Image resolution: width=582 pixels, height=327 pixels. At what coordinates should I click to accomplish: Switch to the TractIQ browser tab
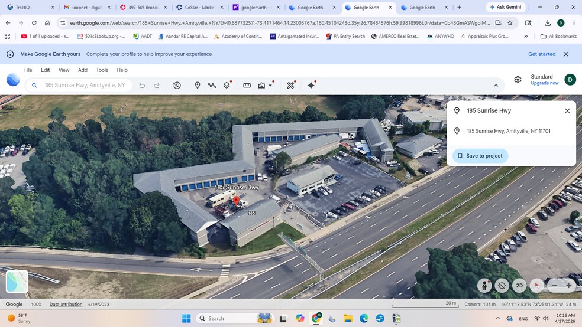pos(30,8)
